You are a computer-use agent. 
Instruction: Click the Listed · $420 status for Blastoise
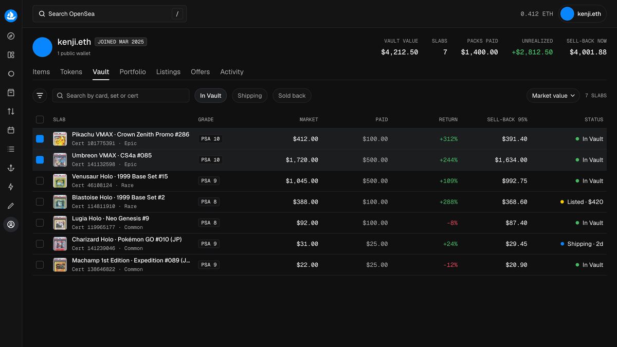coord(582,202)
